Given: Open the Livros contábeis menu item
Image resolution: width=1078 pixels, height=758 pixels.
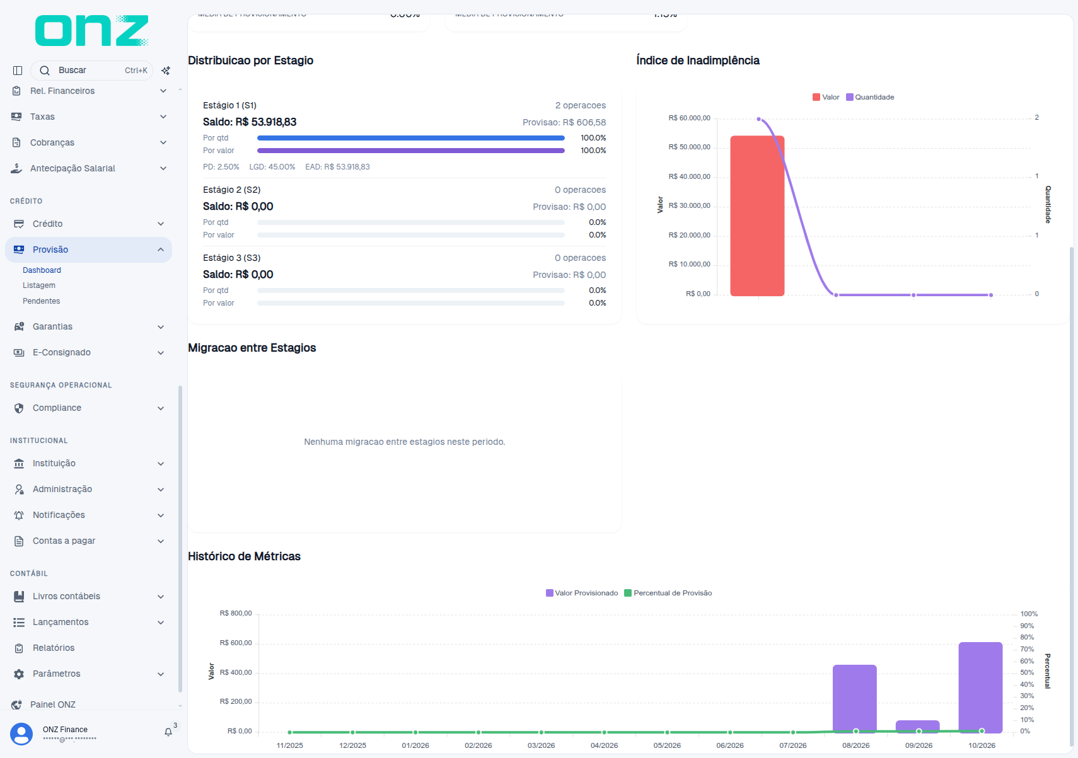Looking at the screenshot, I should point(88,596).
